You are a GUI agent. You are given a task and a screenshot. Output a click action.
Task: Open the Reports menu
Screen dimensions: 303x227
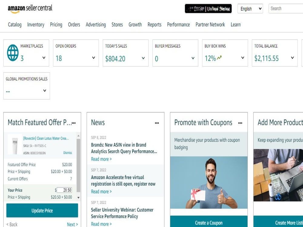[155, 25]
